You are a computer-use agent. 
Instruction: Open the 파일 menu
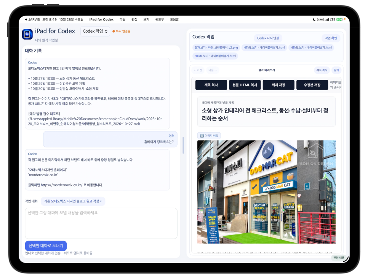pos(123,19)
